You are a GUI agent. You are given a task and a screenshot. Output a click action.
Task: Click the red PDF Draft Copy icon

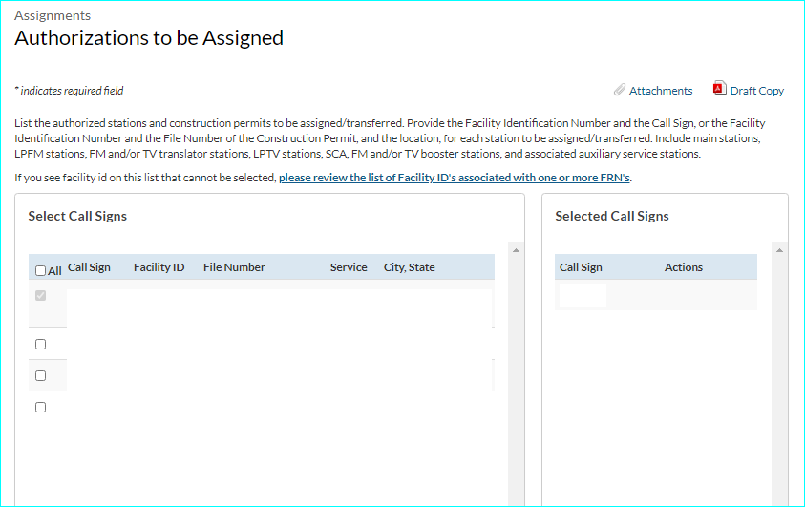(x=719, y=89)
